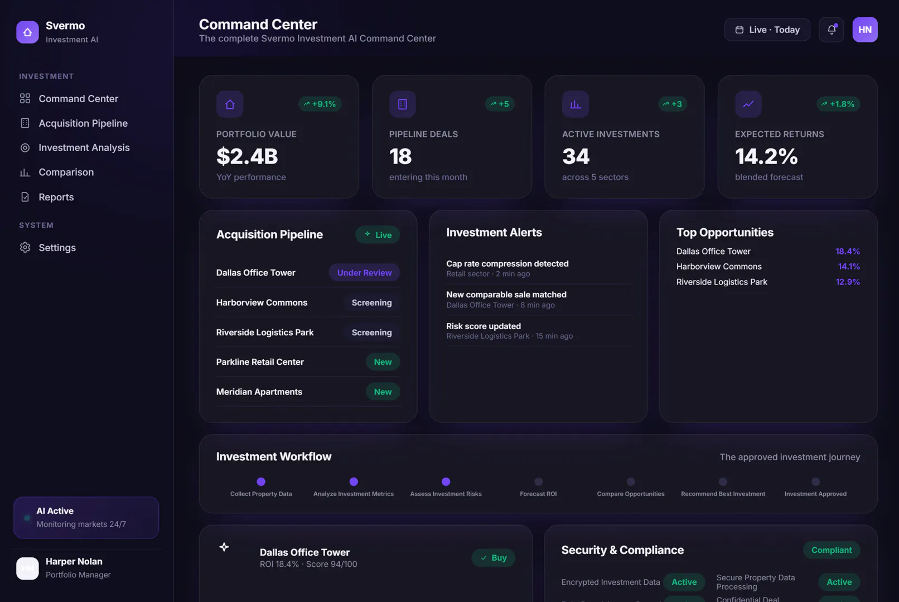
Task: Click the Buy recommendation badge
Action: [x=494, y=558]
